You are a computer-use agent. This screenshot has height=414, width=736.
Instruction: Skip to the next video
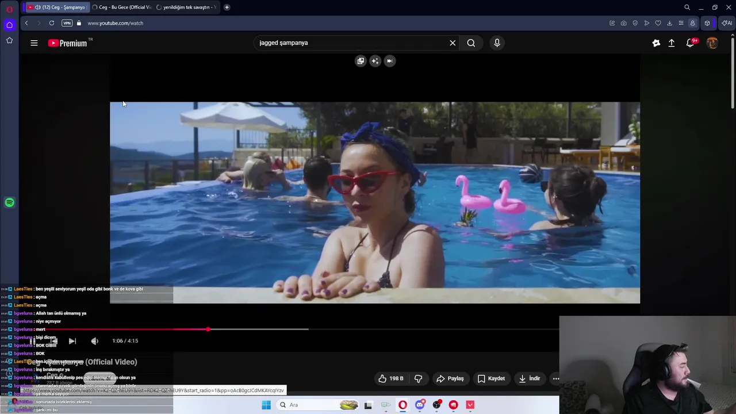72,341
